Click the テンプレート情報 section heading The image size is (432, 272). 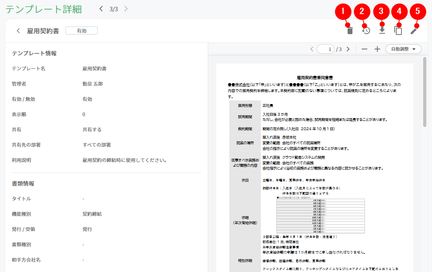tap(34, 53)
